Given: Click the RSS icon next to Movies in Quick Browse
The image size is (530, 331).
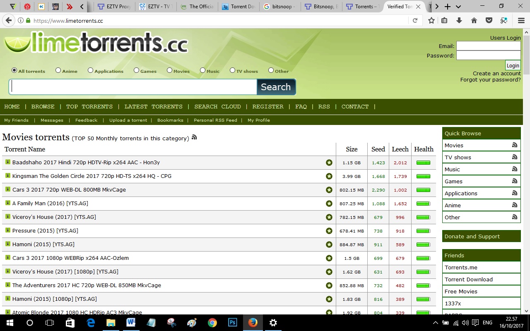Looking at the screenshot, I should click(515, 145).
